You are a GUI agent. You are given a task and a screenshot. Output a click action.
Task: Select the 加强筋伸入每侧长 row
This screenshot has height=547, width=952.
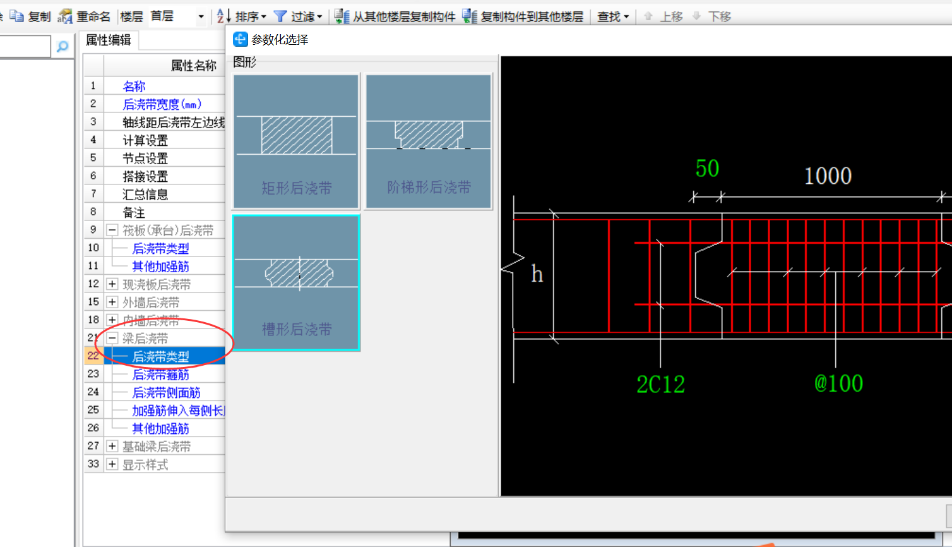click(x=155, y=410)
